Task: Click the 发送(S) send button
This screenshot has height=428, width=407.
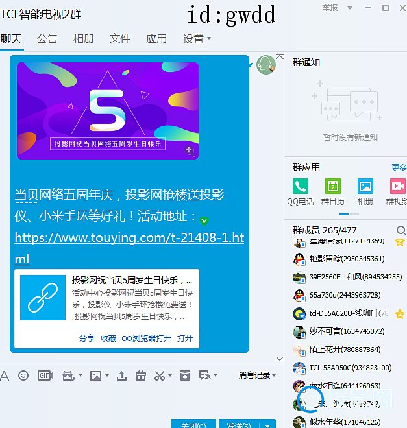Action: (239, 424)
